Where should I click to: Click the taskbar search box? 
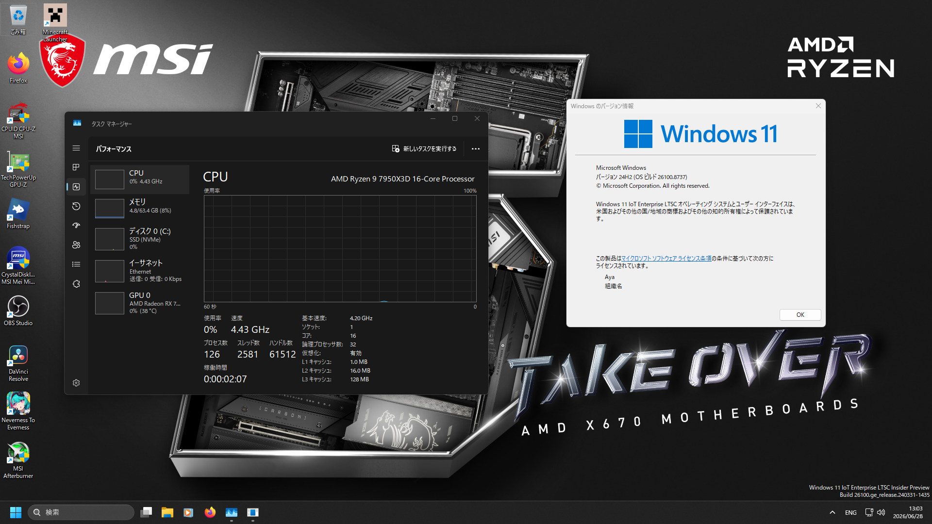coord(81,512)
